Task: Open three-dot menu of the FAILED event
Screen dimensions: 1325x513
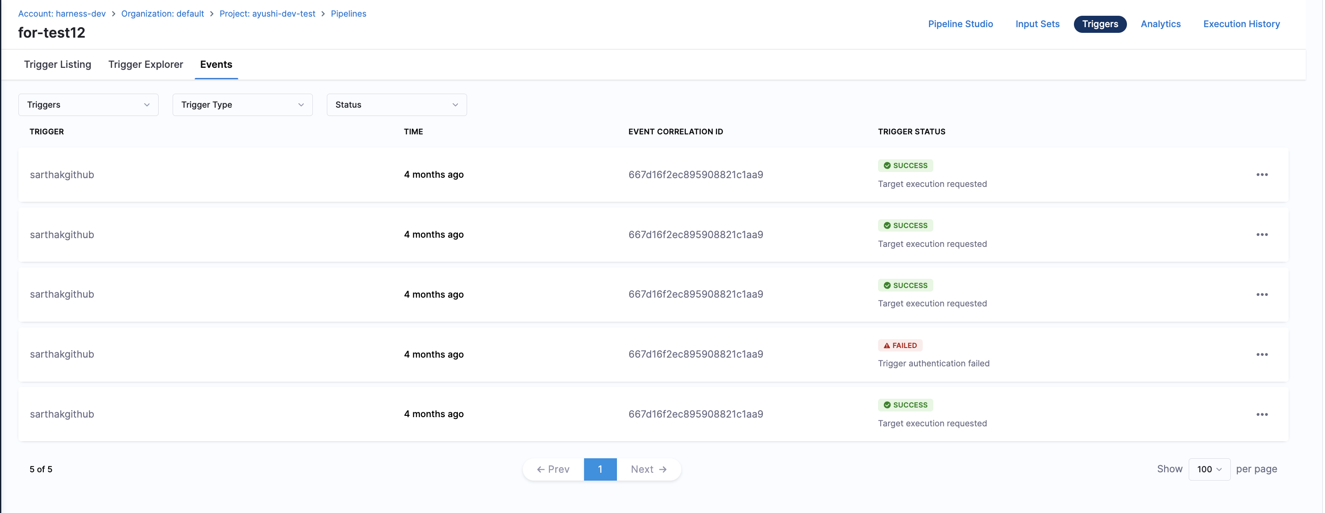Action: 1262,355
